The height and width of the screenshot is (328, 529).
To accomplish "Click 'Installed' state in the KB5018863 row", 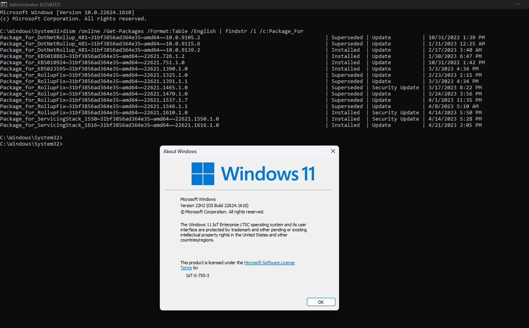I will point(346,56).
